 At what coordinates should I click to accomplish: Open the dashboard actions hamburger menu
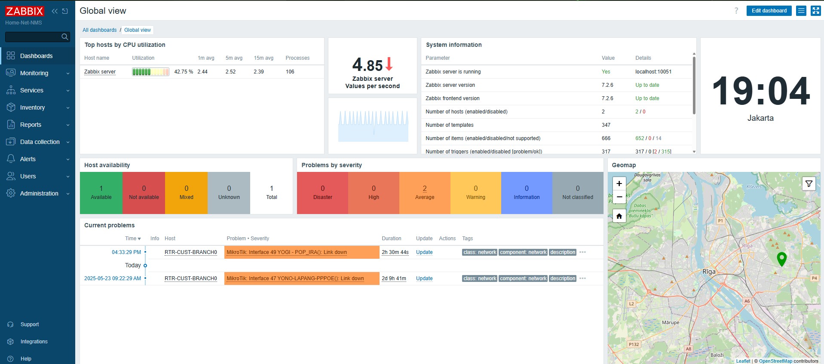click(x=801, y=11)
